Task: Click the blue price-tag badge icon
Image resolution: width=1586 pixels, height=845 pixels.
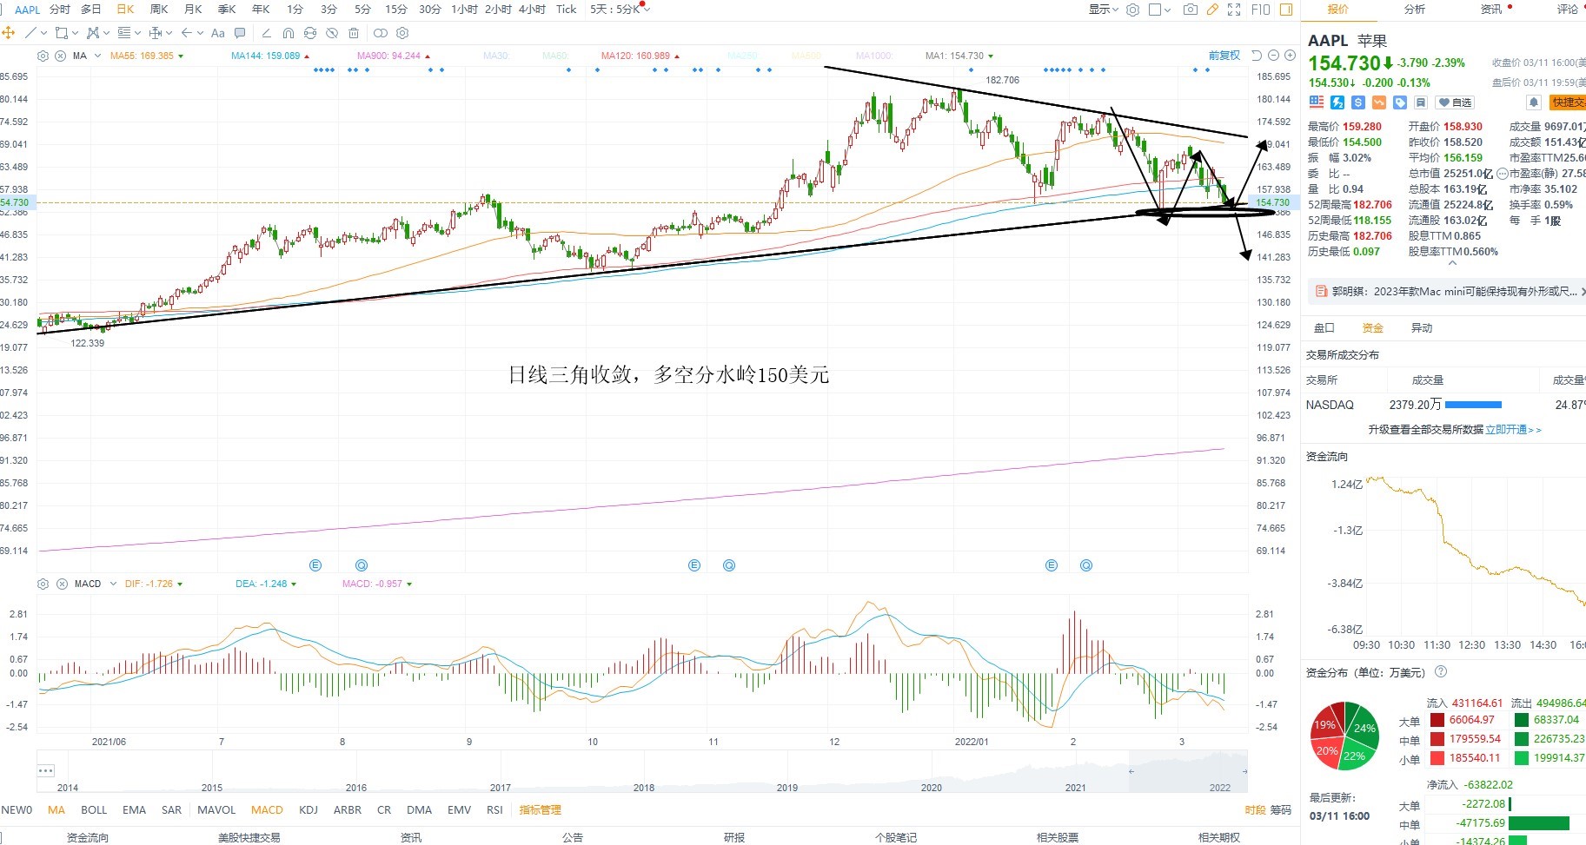Action: 1400,102
